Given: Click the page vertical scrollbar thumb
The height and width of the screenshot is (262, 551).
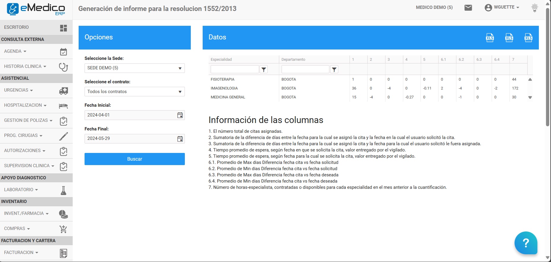Looking at the screenshot, I should coord(548,67).
